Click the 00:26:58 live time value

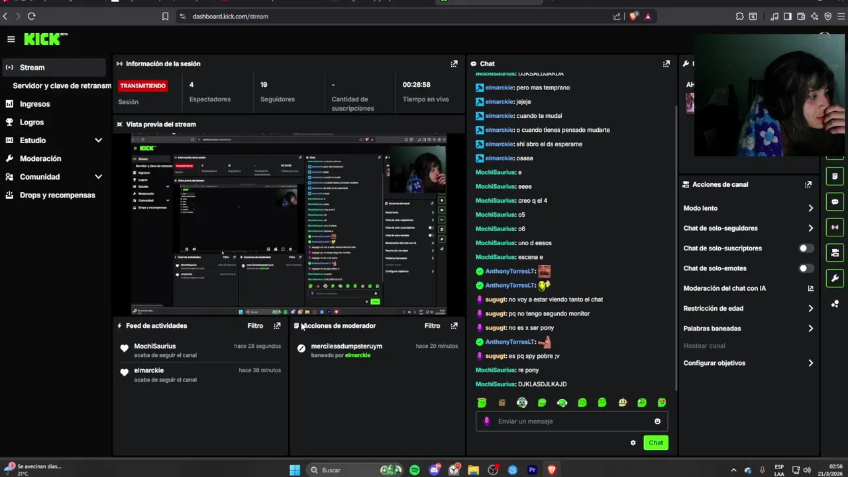click(417, 85)
